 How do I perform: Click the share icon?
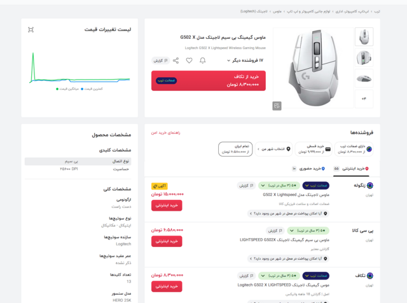pos(176,60)
